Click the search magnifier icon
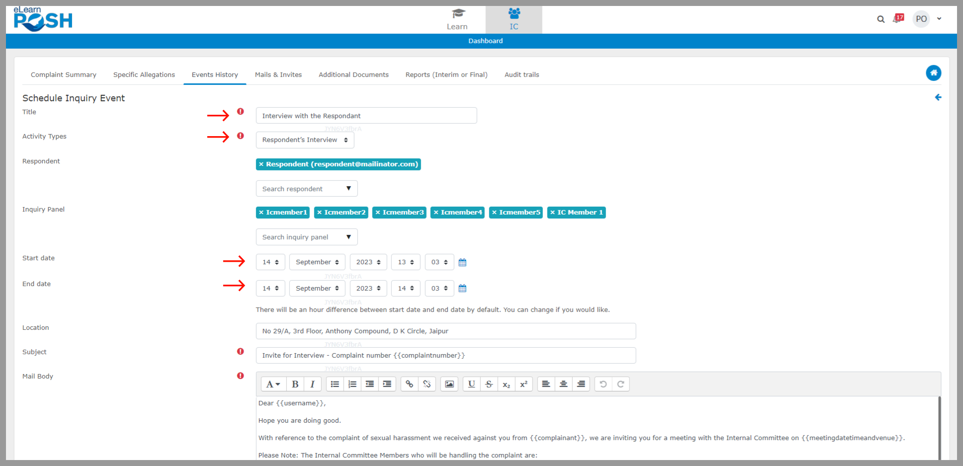 (880, 19)
